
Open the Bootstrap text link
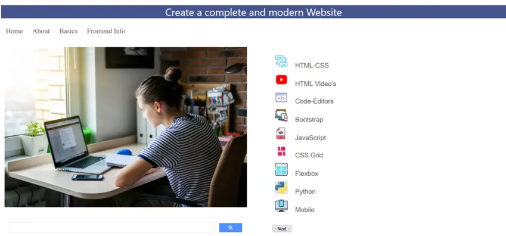click(x=309, y=119)
